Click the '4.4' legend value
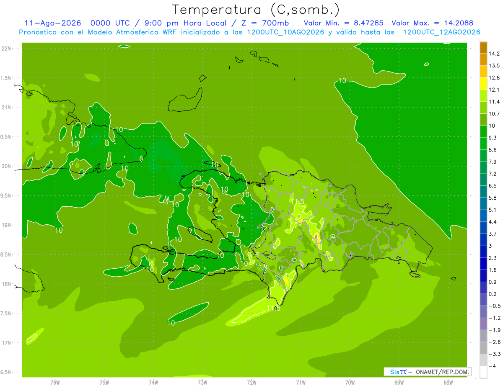The width and height of the screenshot is (503, 388). point(493,222)
